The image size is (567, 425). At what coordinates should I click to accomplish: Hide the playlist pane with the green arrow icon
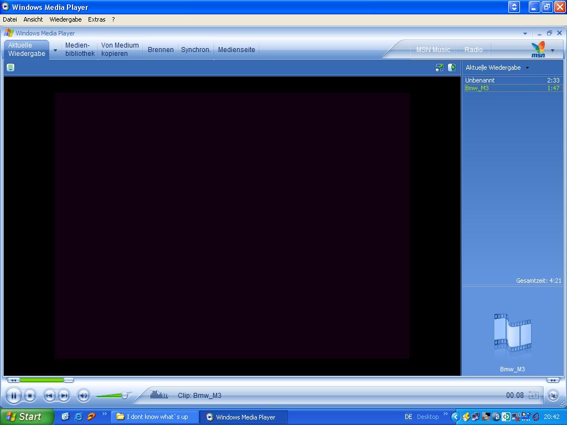[x=452, y=67]
